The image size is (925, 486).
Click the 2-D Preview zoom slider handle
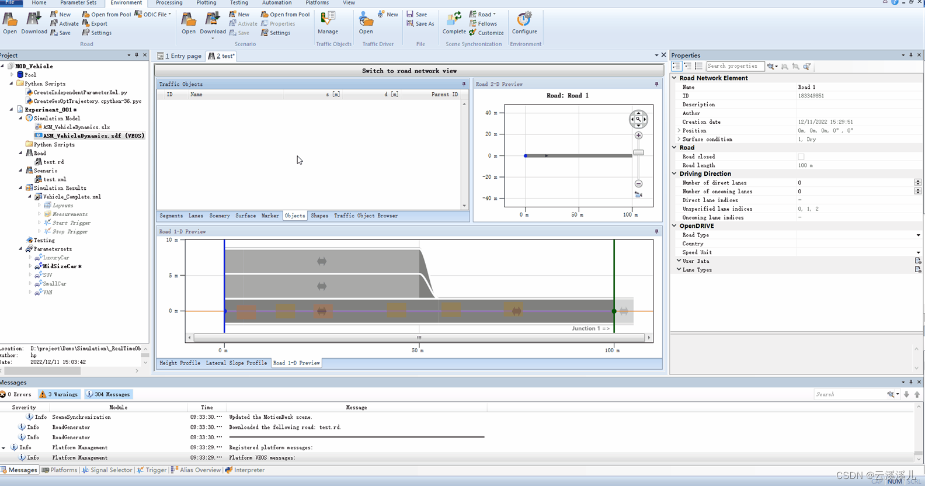[638, 152]
